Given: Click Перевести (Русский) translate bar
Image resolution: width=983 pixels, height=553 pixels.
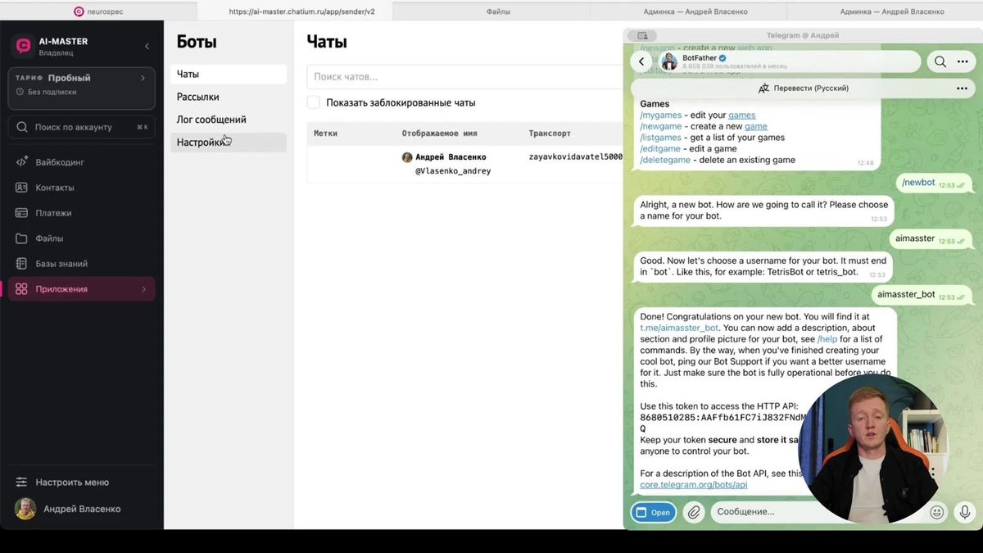Looking at the screenshot, I should (803, 88).
